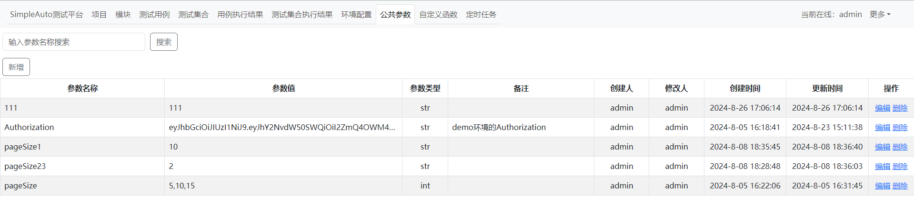Click the 备注 column header
The width and height of the screenshot is (914, 215).
point(521,88)
